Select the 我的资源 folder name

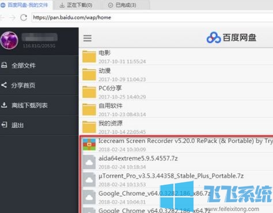point(111,123)
